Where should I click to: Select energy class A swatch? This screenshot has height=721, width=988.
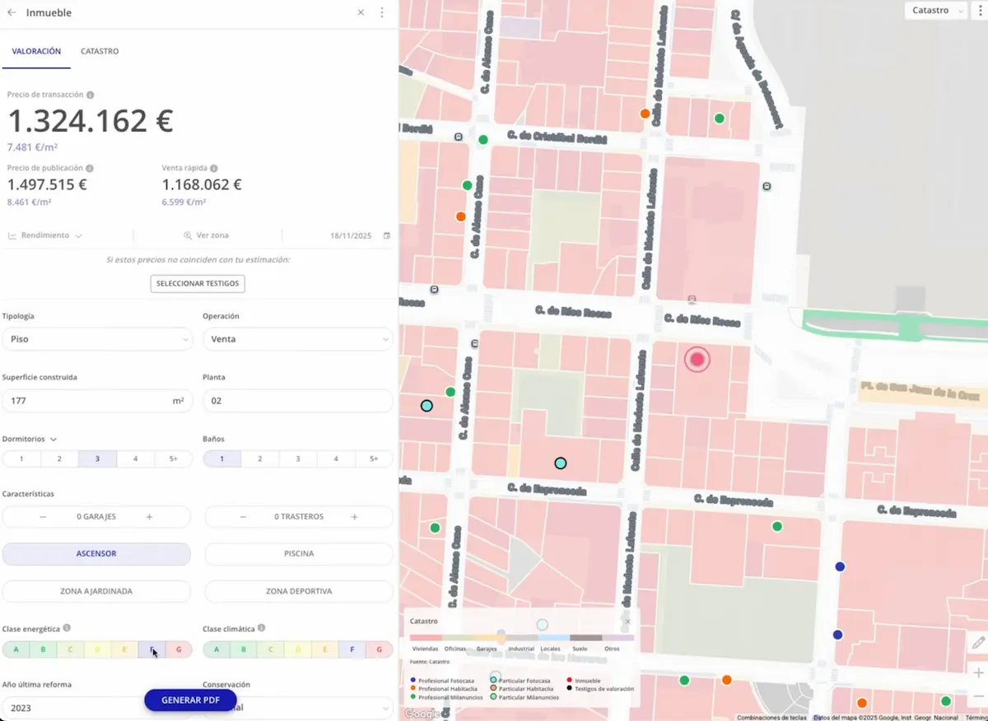pyautogui.click(x=15, y=649)
